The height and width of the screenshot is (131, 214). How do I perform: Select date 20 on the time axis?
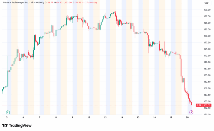click(188, 118)
